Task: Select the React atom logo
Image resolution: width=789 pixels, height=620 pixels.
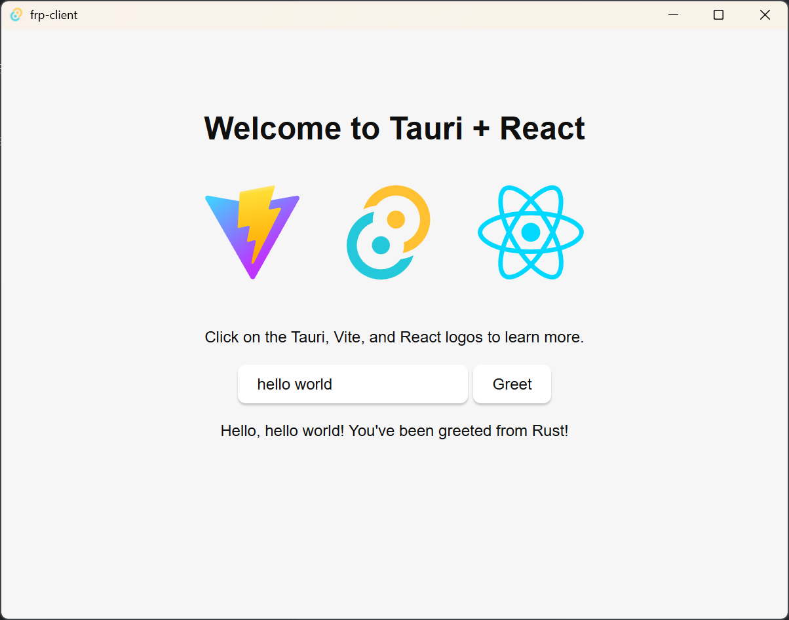Action: [x=530, y=232]
